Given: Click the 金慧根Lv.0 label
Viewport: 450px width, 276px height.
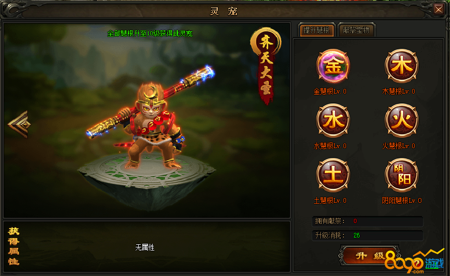Looking at the screenshot, I should pos(330,91).
